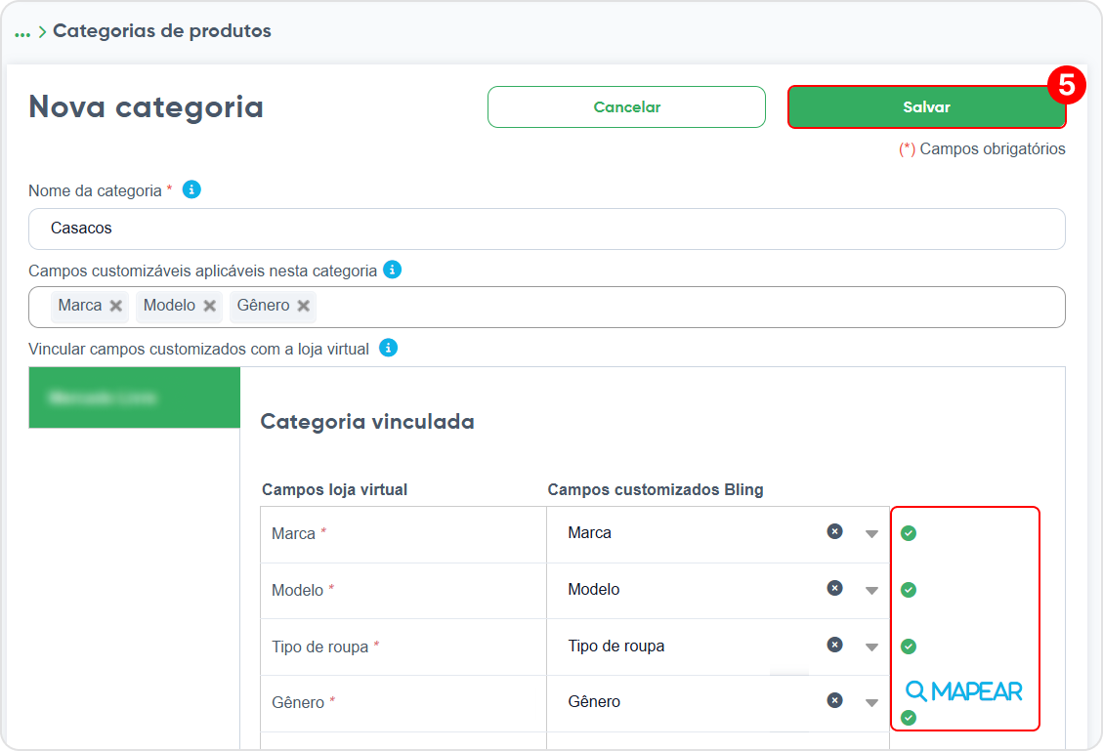Clear the Gênero mapped field

point(835,700)
